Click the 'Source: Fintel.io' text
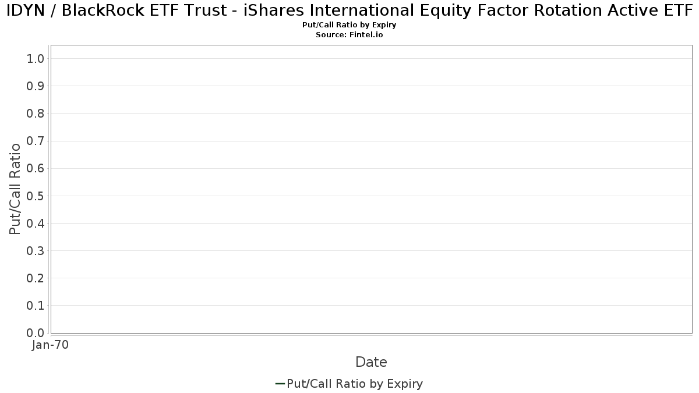 (349, 35)
